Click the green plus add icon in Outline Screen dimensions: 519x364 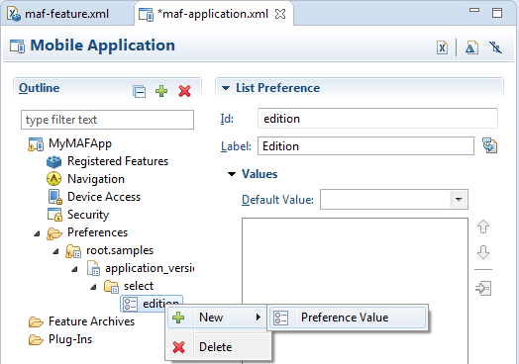(161, 91)
